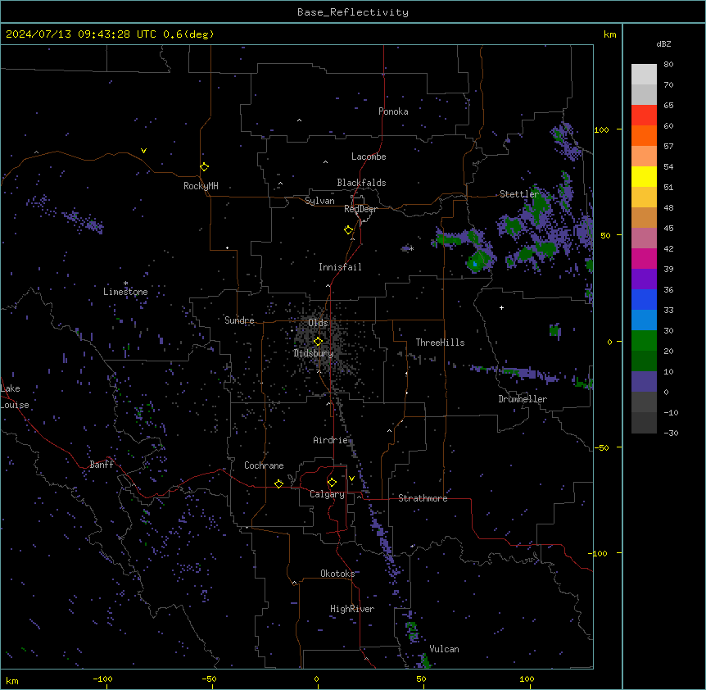Select the red swatch in dBZ legend
Screen dimensions: 706x690
[644, 115]
